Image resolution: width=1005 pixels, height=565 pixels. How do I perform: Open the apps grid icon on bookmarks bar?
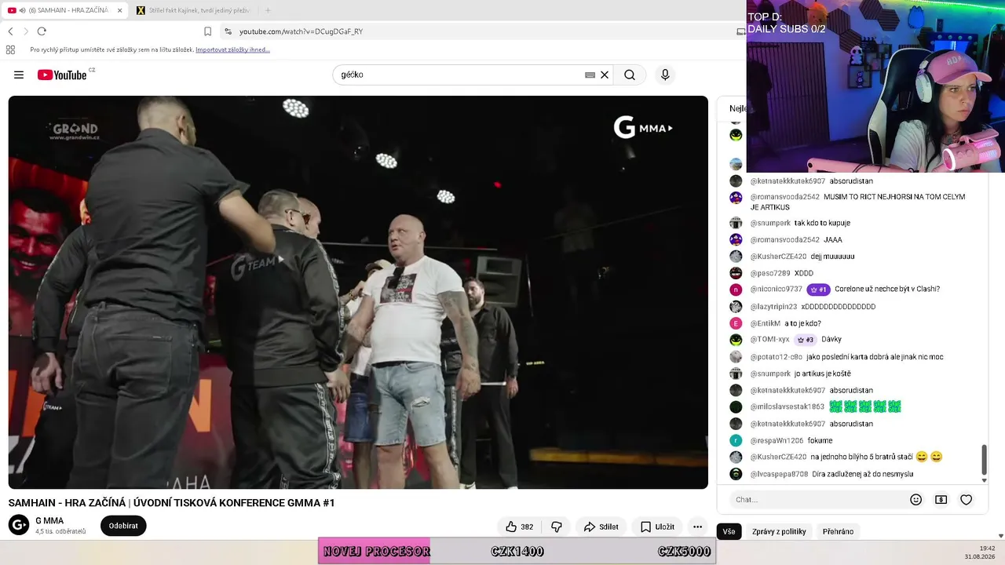[x=10, y=49]
